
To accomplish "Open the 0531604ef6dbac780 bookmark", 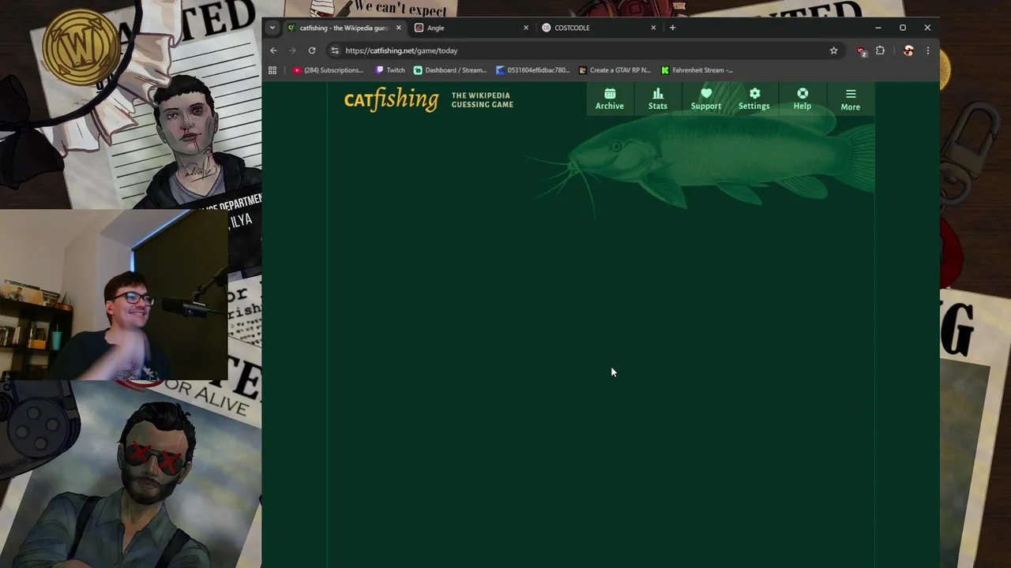I will coord(532,70).
